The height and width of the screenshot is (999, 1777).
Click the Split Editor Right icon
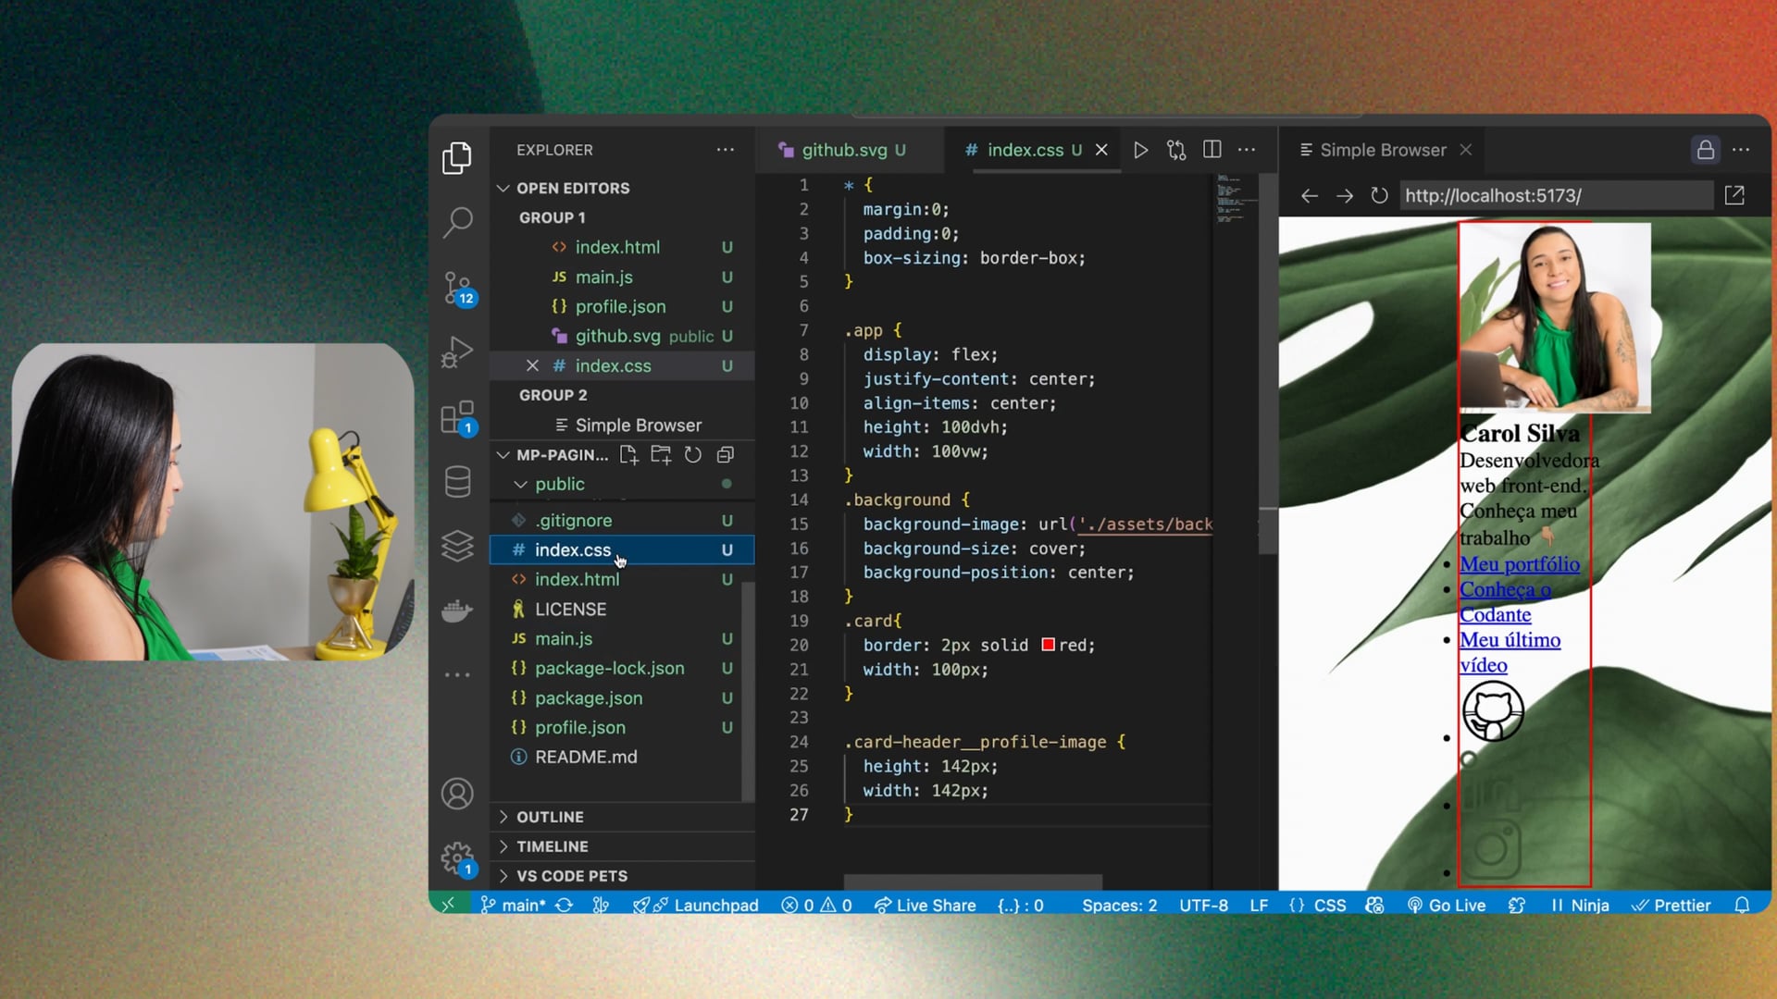(x=1212, y=150)
